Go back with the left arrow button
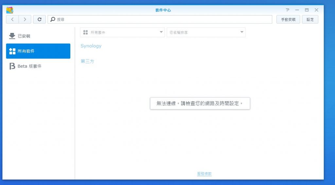Screen dimensions: 335x185 (12, 19)
